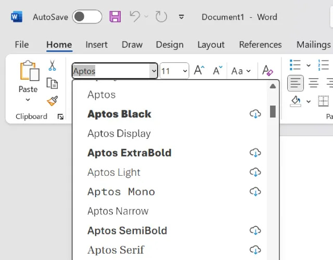333x260 pixels.
Task: Switch to the Design tab
Action: (170, 45)
